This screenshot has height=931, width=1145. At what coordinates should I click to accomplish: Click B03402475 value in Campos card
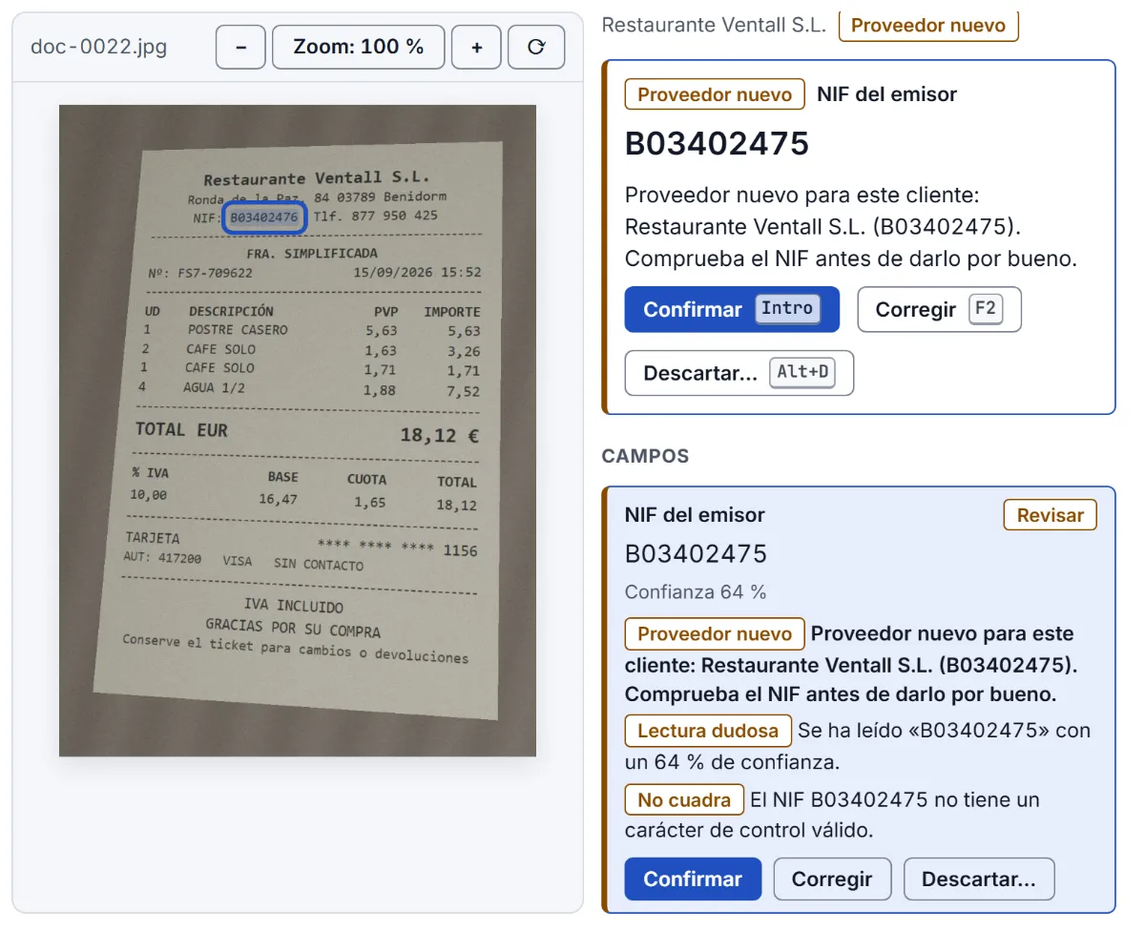coord(696,554)
